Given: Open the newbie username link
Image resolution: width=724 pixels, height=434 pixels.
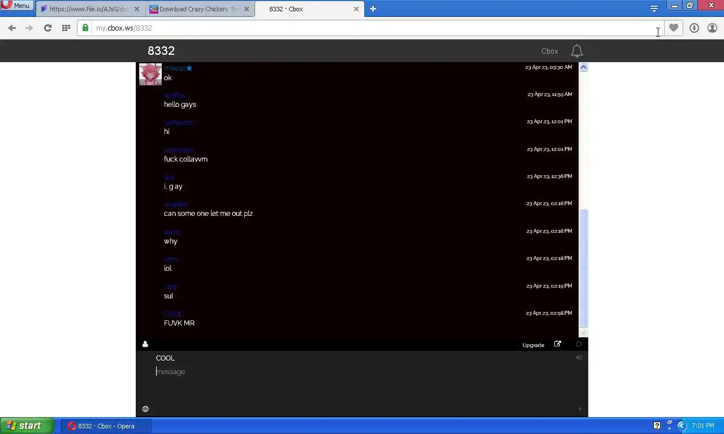Looking at the screenshot, I should click(175, 204).
